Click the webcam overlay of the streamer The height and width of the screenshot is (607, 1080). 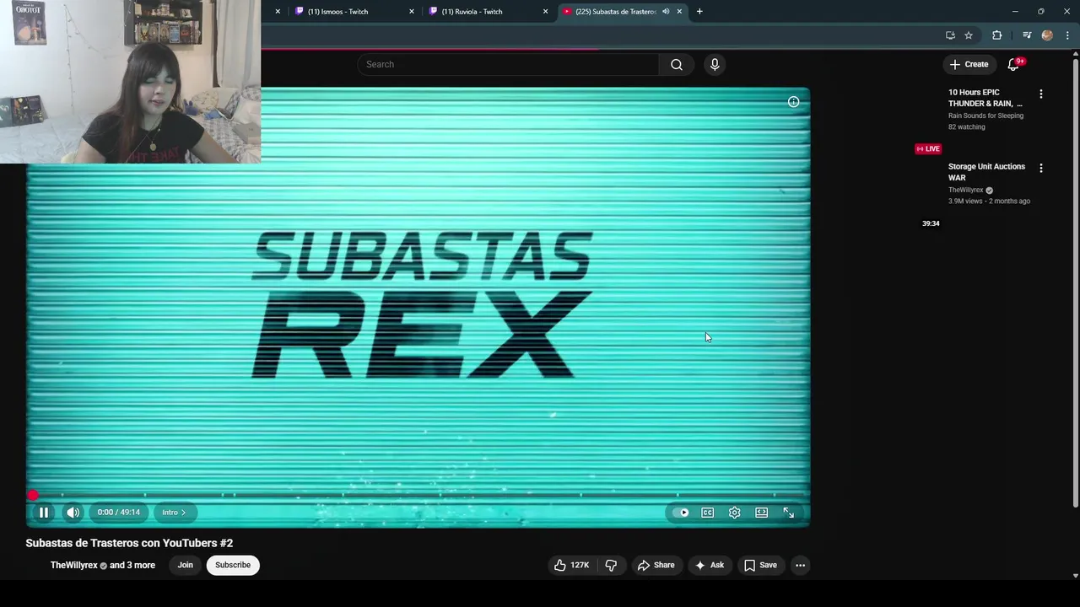(x=130, y=82)
